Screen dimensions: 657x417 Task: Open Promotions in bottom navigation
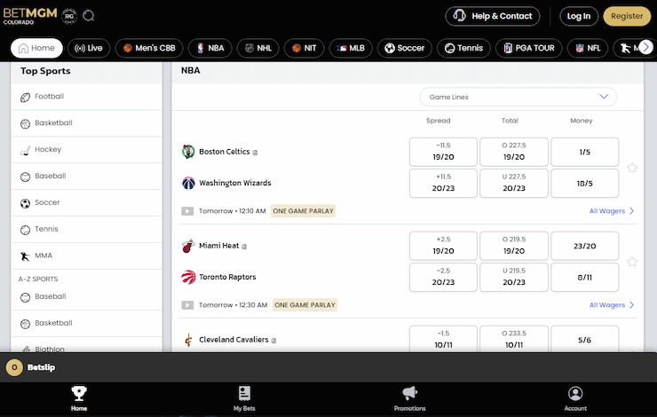[x=409, y=398]
